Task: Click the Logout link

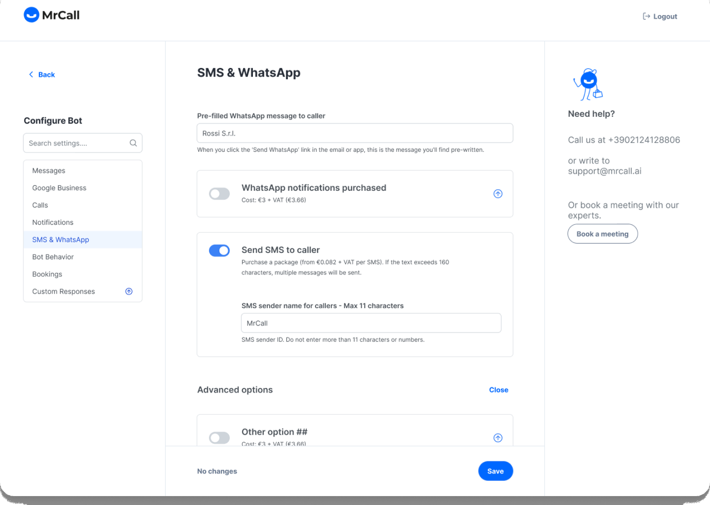Action: coord(660,16)
